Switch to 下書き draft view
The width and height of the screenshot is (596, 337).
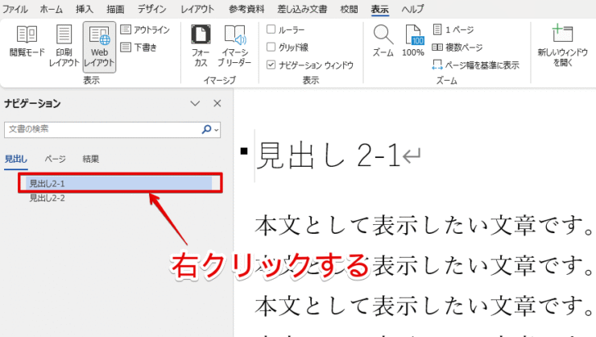(139, 48)
